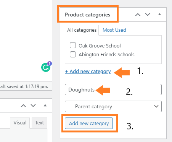
Task: Click inside the editor area below Visual tab
Action: tap(24, 135)
